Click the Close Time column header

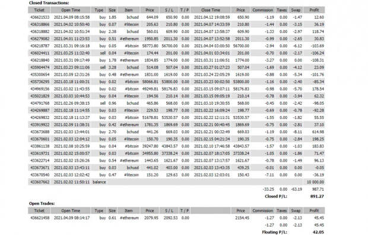click(211, 10)
